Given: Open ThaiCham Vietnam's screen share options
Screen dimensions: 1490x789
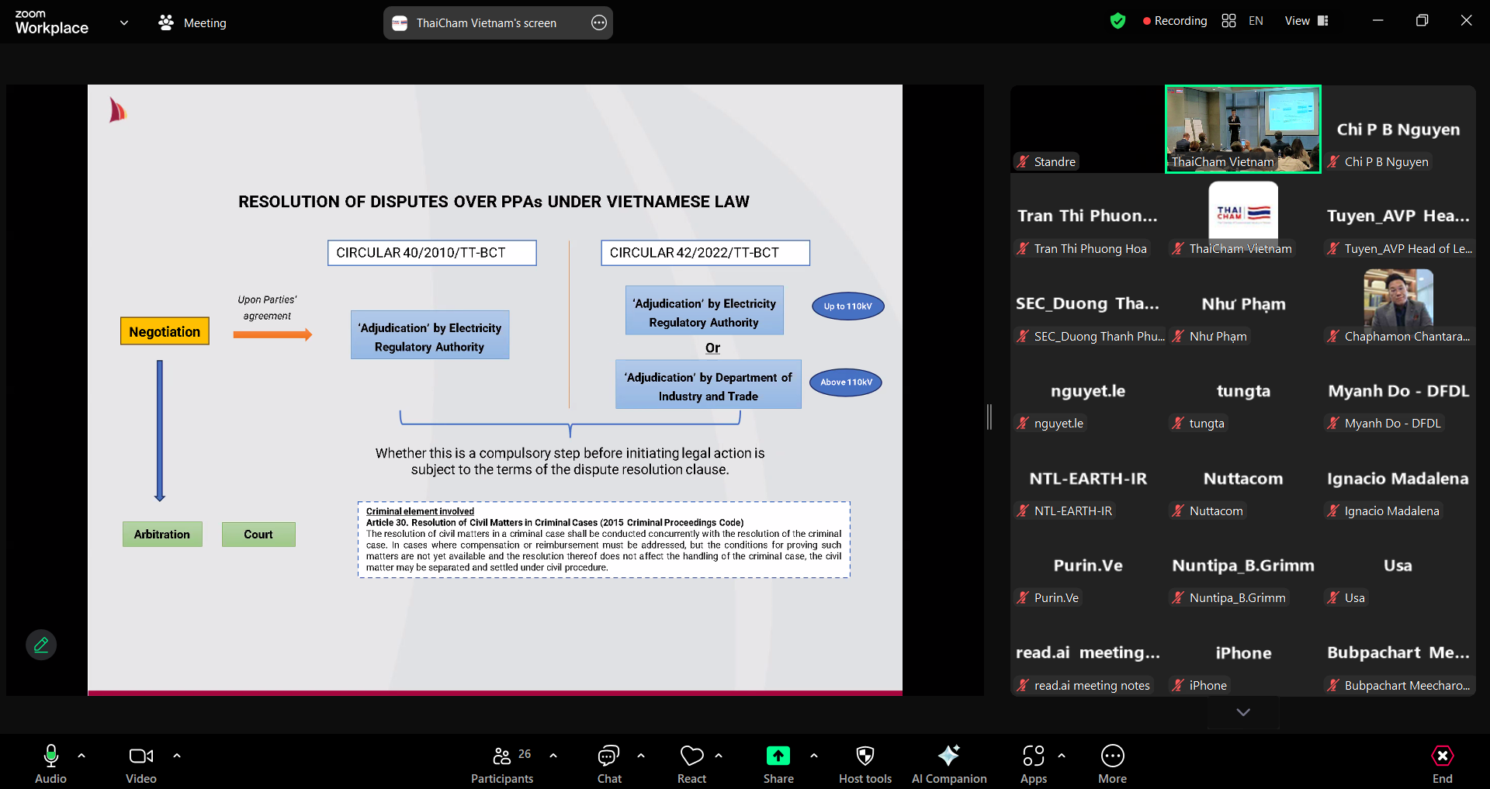Looking at the screenshot, I should tap(599, 22).
